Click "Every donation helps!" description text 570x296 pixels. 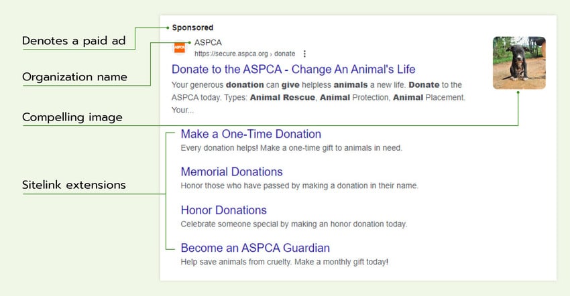tap(291, 147)
